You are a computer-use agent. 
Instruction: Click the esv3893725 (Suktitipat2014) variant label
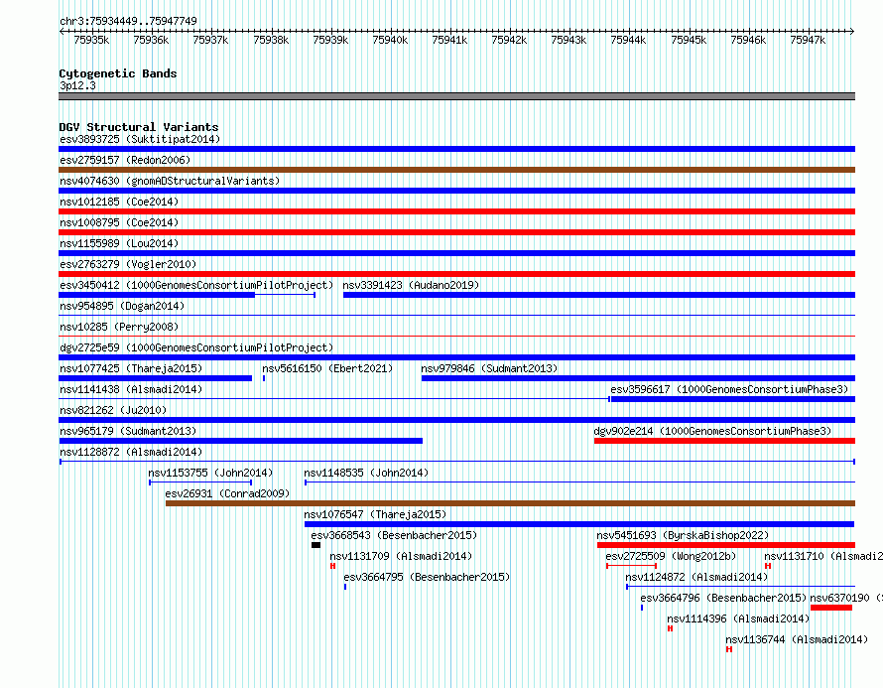click(140, 139)
